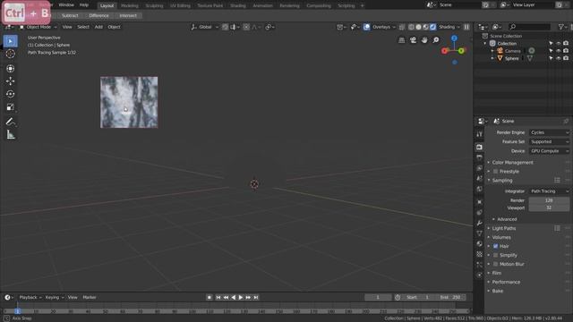Click the timeline current frame marker
The image size is (573, 322).
[x=17, y=311]
